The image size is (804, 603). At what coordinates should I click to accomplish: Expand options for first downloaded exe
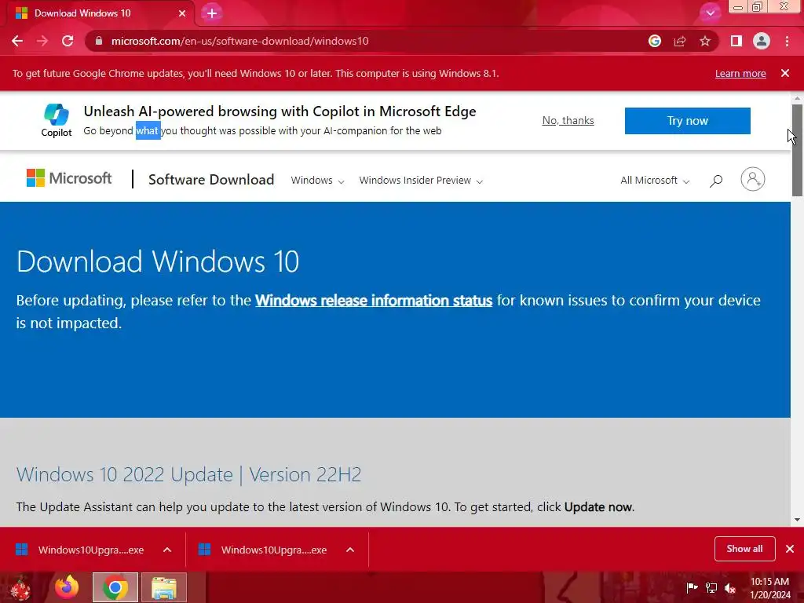167,550
